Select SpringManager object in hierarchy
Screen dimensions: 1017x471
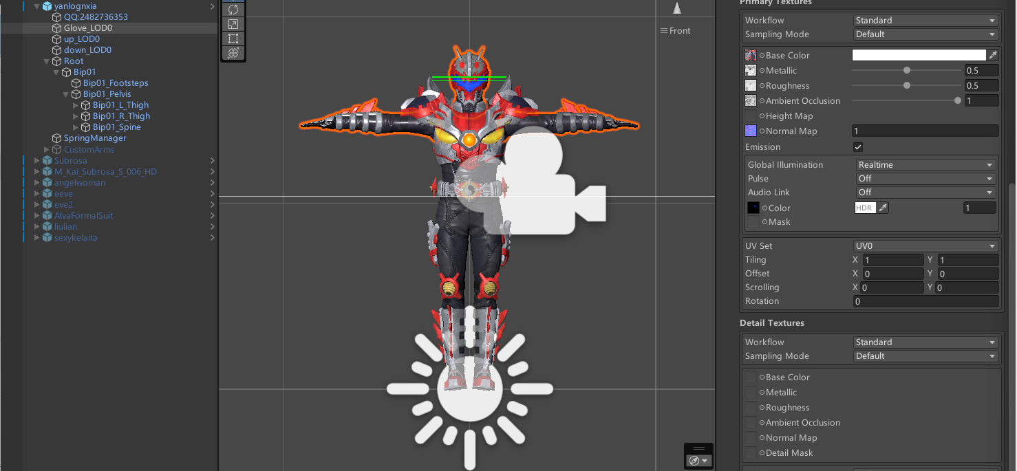coord(94,138)
